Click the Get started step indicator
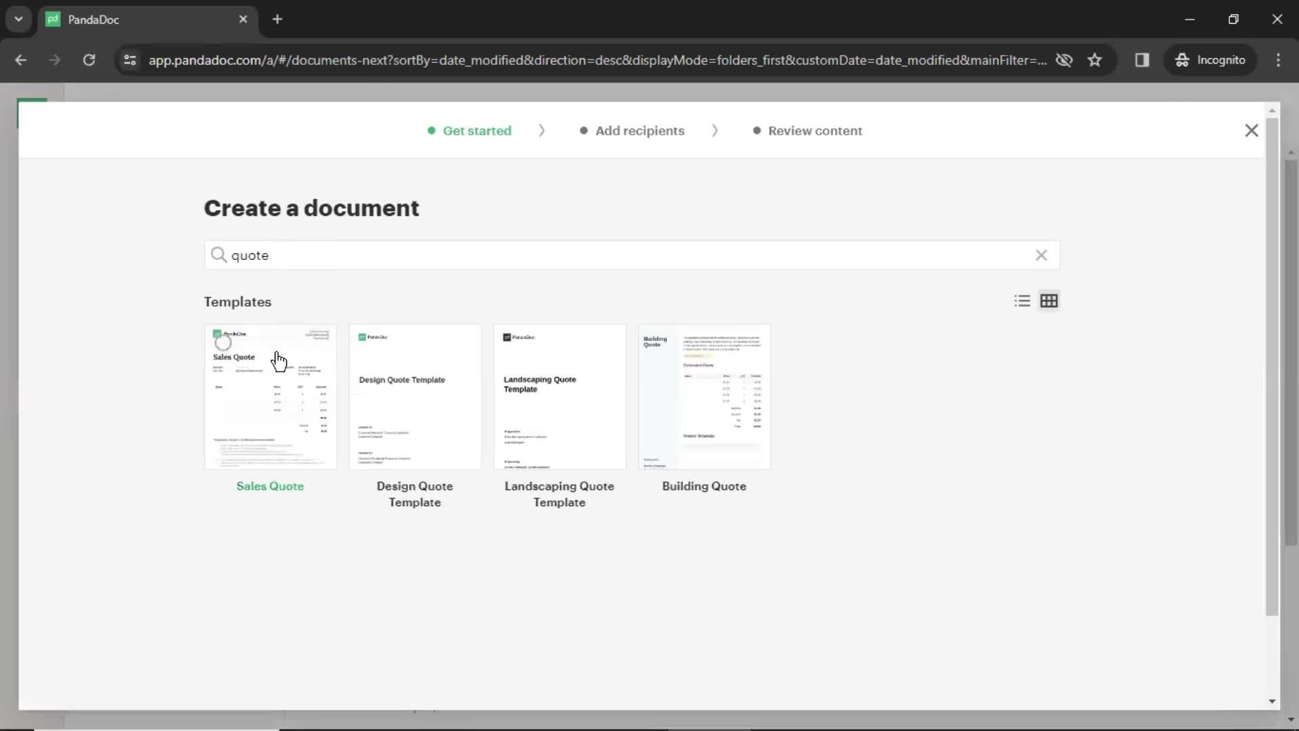This screenshot has width=1299, height=731. [477, 131]
